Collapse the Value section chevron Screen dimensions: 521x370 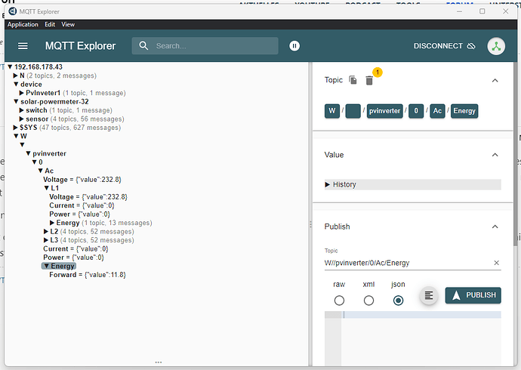[495, 155]
